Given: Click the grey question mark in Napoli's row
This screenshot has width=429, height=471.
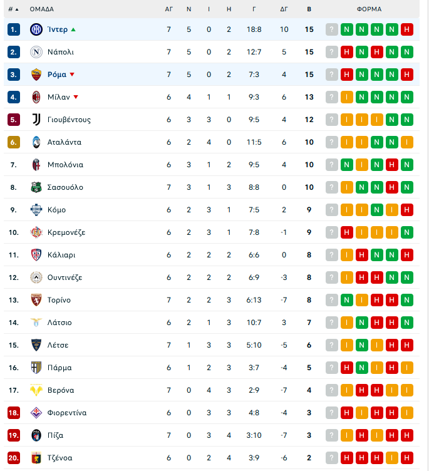Looking at the screenshot, I should coord(332,52).
